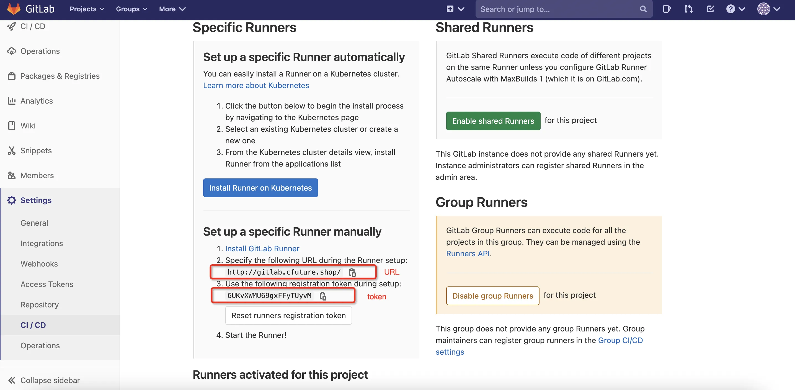The image size is (795, 390).
Task: Click the Analytics chart icon
Action: [x=11, y=101]
